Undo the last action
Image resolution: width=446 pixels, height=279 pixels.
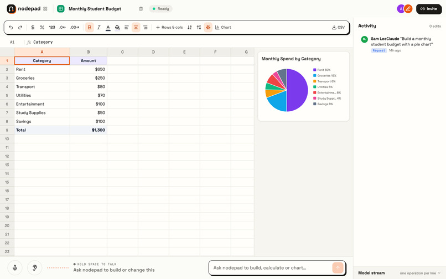tap(11, 27)
